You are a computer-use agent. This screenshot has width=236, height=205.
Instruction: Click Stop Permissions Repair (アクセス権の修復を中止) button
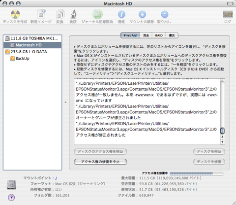click(100, 162)
